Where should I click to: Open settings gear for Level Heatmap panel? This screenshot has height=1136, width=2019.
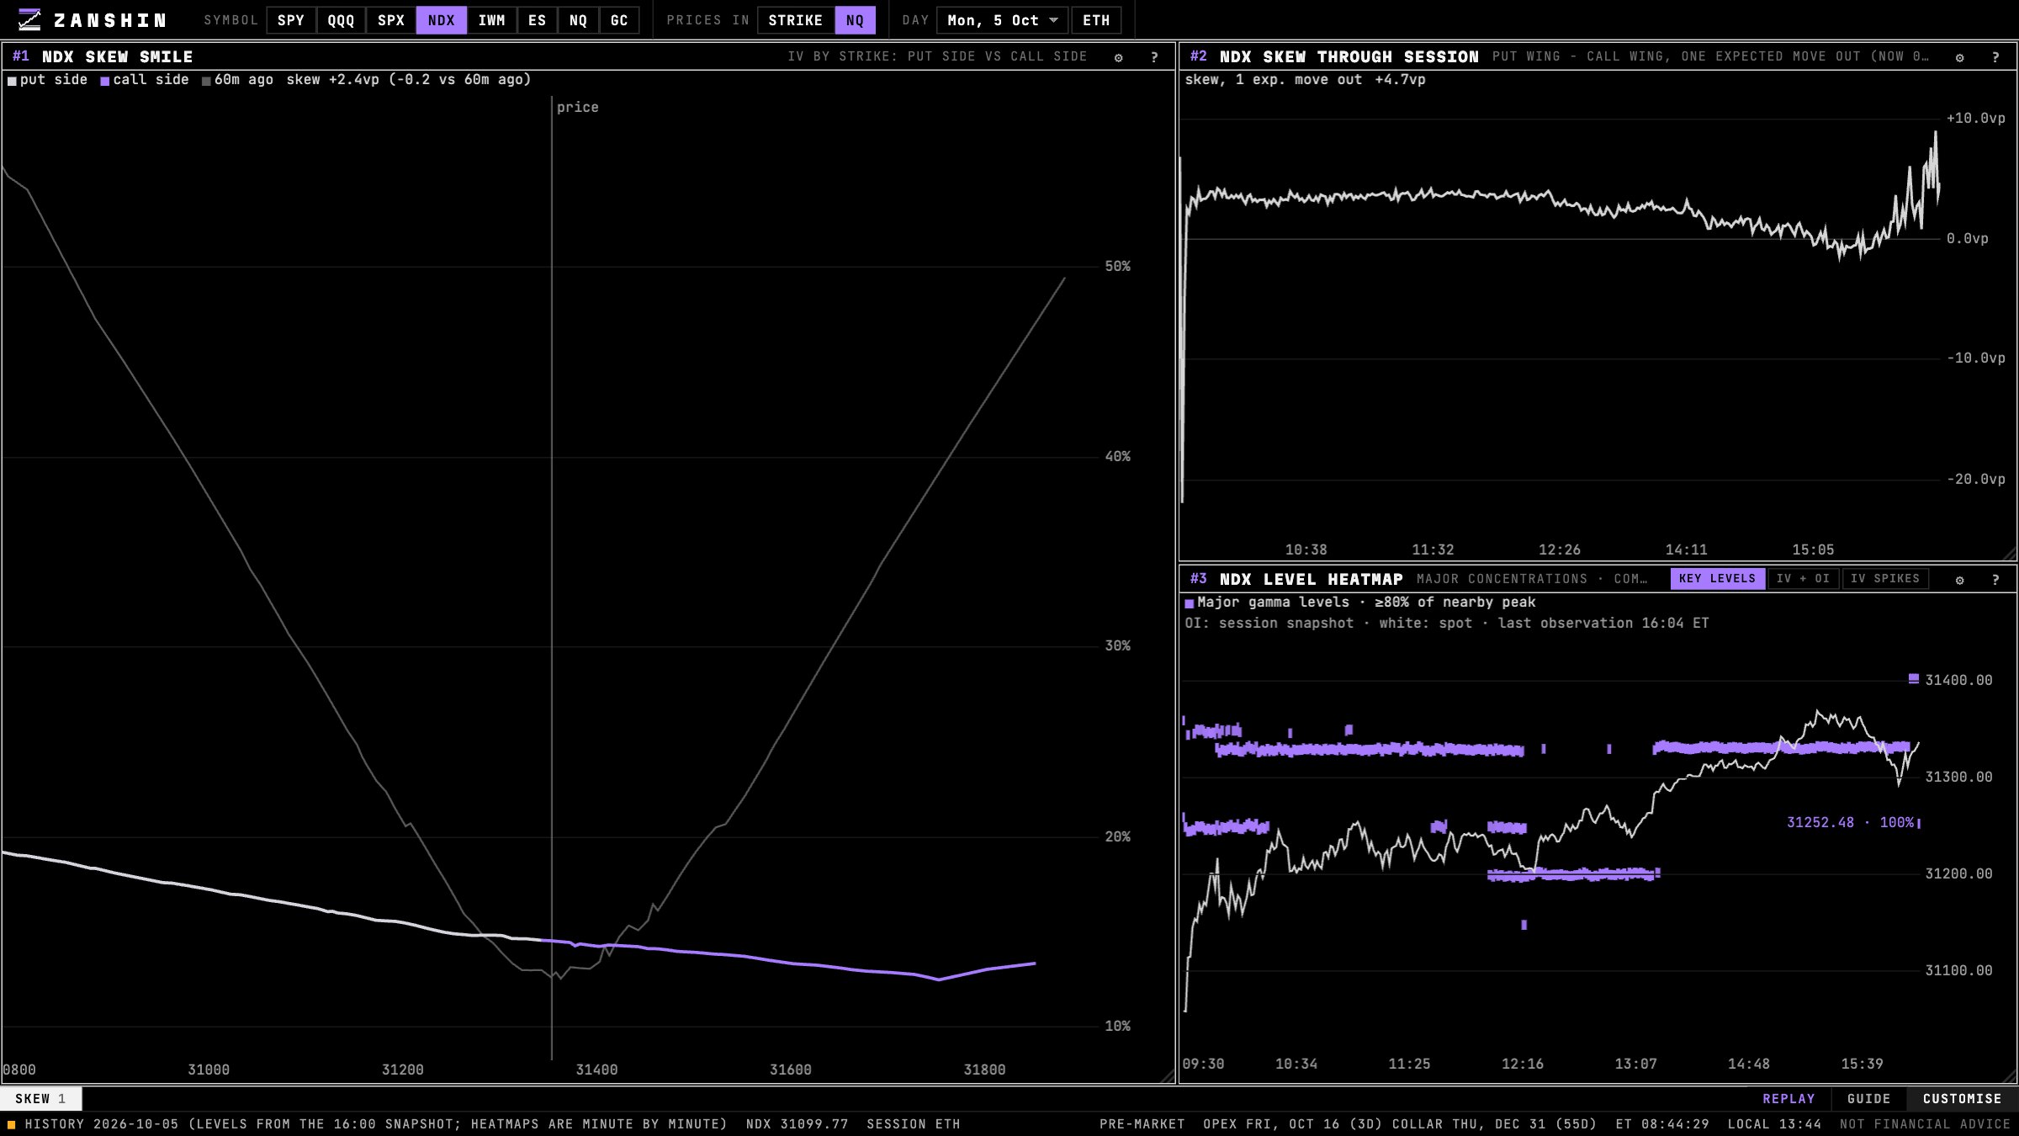click(x=1959, y=580)
